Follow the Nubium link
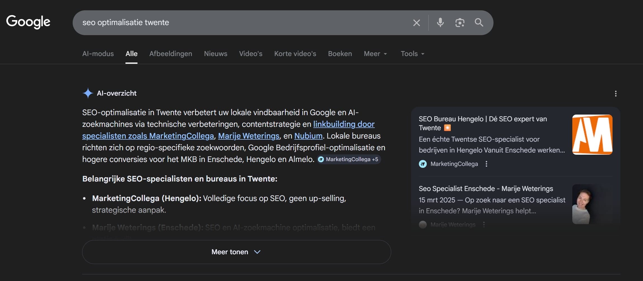 pyautogui.click(x=308, y=136)
